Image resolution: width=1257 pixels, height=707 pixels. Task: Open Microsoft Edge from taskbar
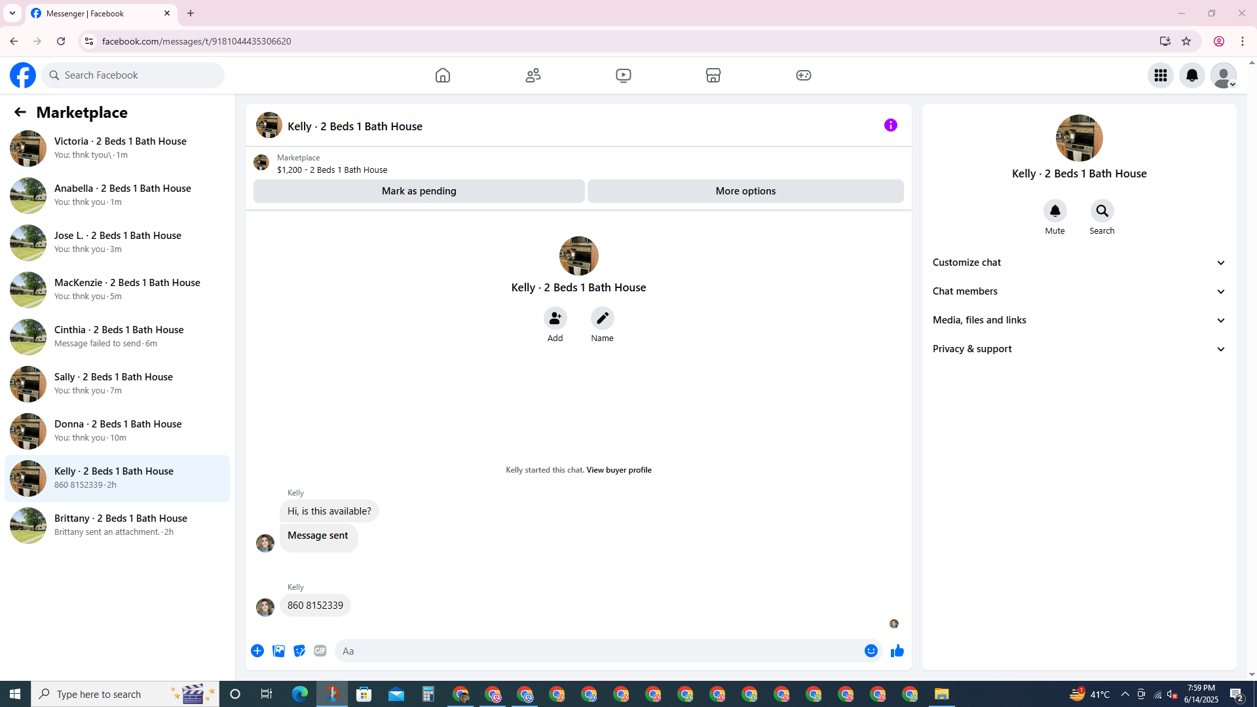coord(300,694)
